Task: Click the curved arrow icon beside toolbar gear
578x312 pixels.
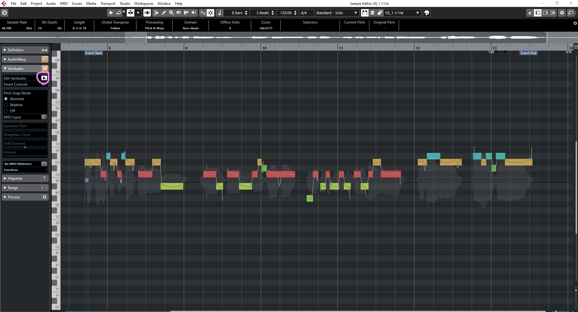Action: [x=571, y=13]
